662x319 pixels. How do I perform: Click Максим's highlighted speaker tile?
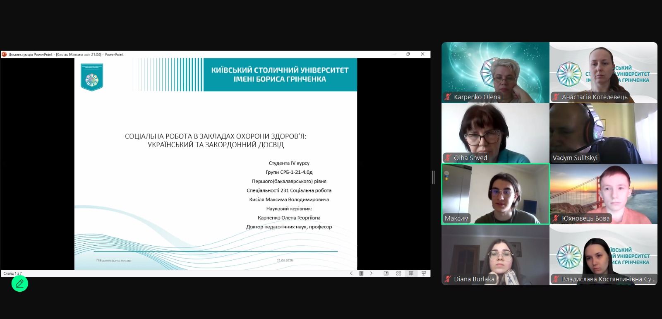[495, 194]
